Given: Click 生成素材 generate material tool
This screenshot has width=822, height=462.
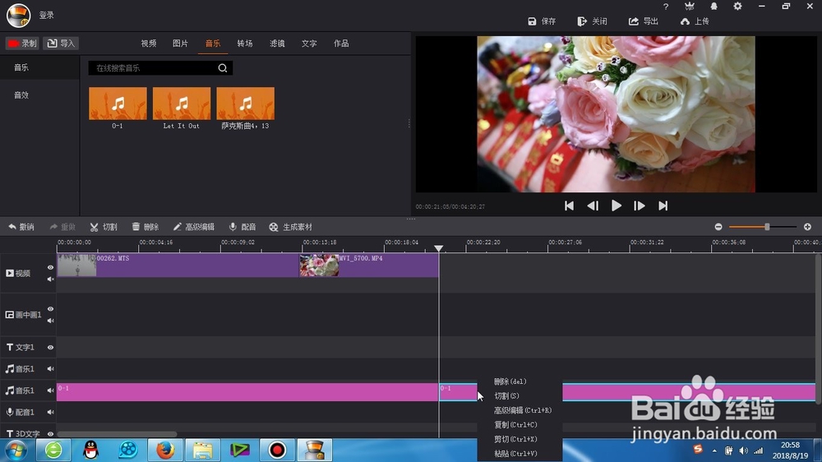Looking at the screenshot, I should (x=290, y=227).
